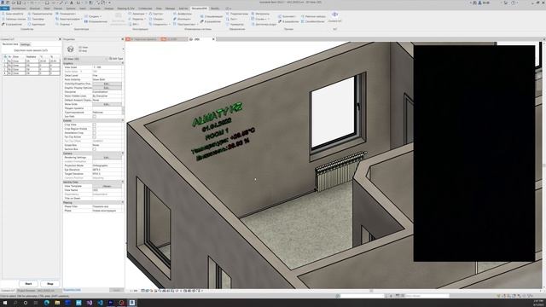Open Visual Studio from the taskbar

pyautogui.click(x=90, y=303)
